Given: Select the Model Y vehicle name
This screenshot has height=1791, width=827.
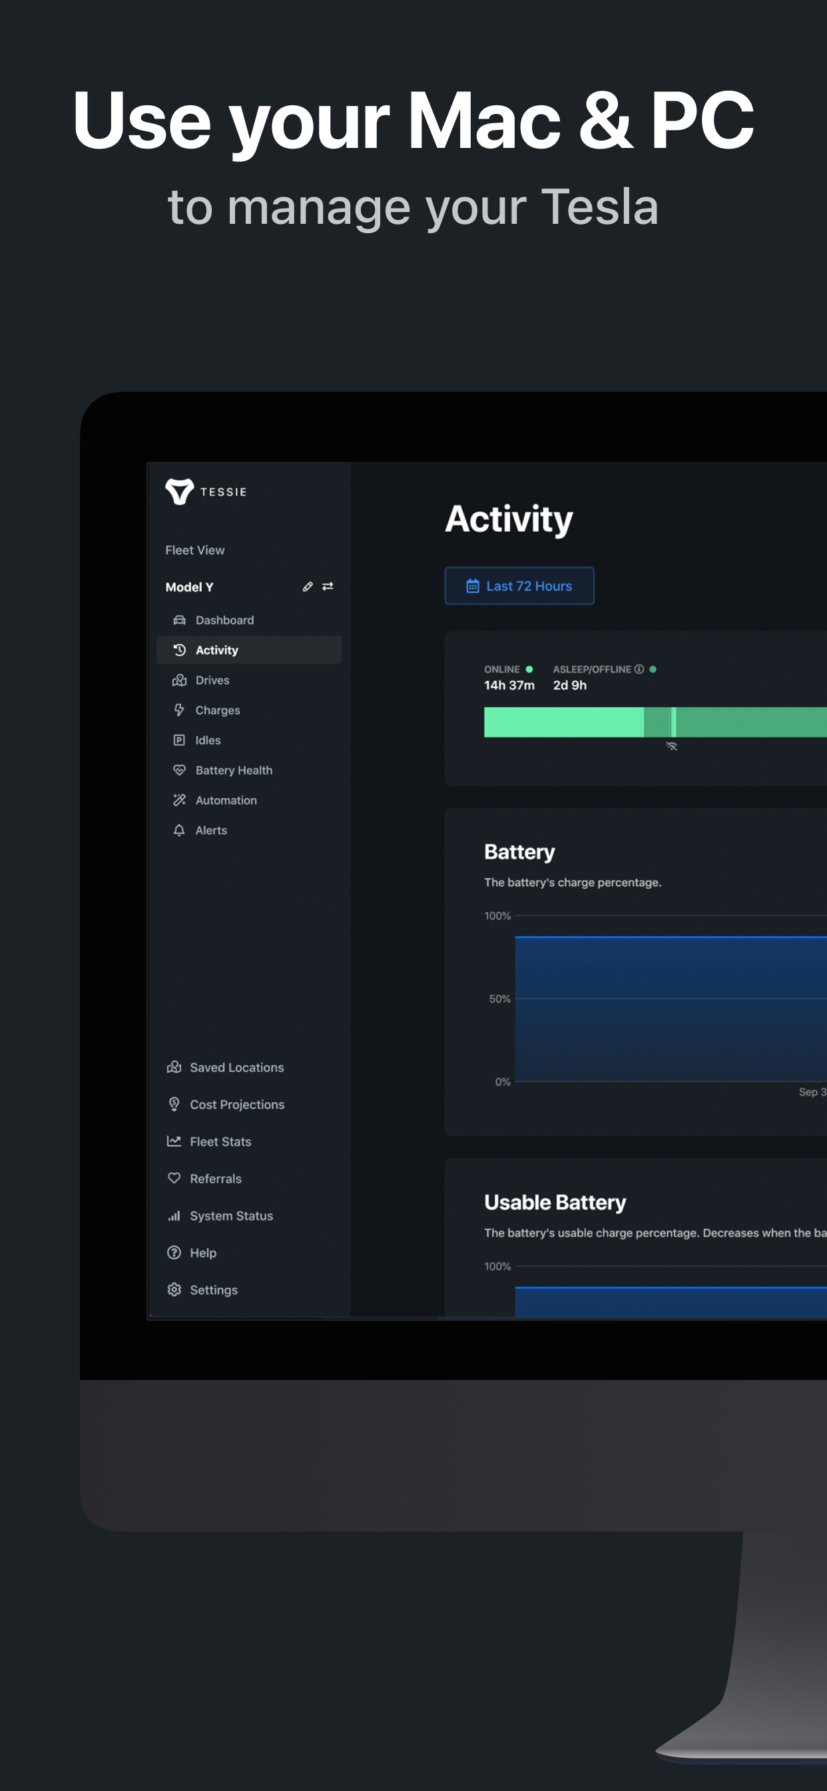Looking at the screenshot, I should point(189,587).
